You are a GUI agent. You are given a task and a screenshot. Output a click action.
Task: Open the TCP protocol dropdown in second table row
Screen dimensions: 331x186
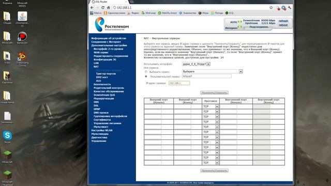(x=210, y=112)
